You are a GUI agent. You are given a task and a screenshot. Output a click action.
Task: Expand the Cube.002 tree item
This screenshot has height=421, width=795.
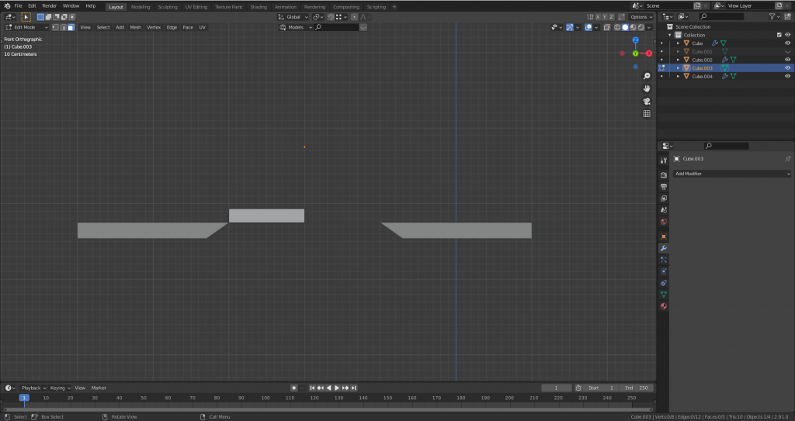coord(679,60)
